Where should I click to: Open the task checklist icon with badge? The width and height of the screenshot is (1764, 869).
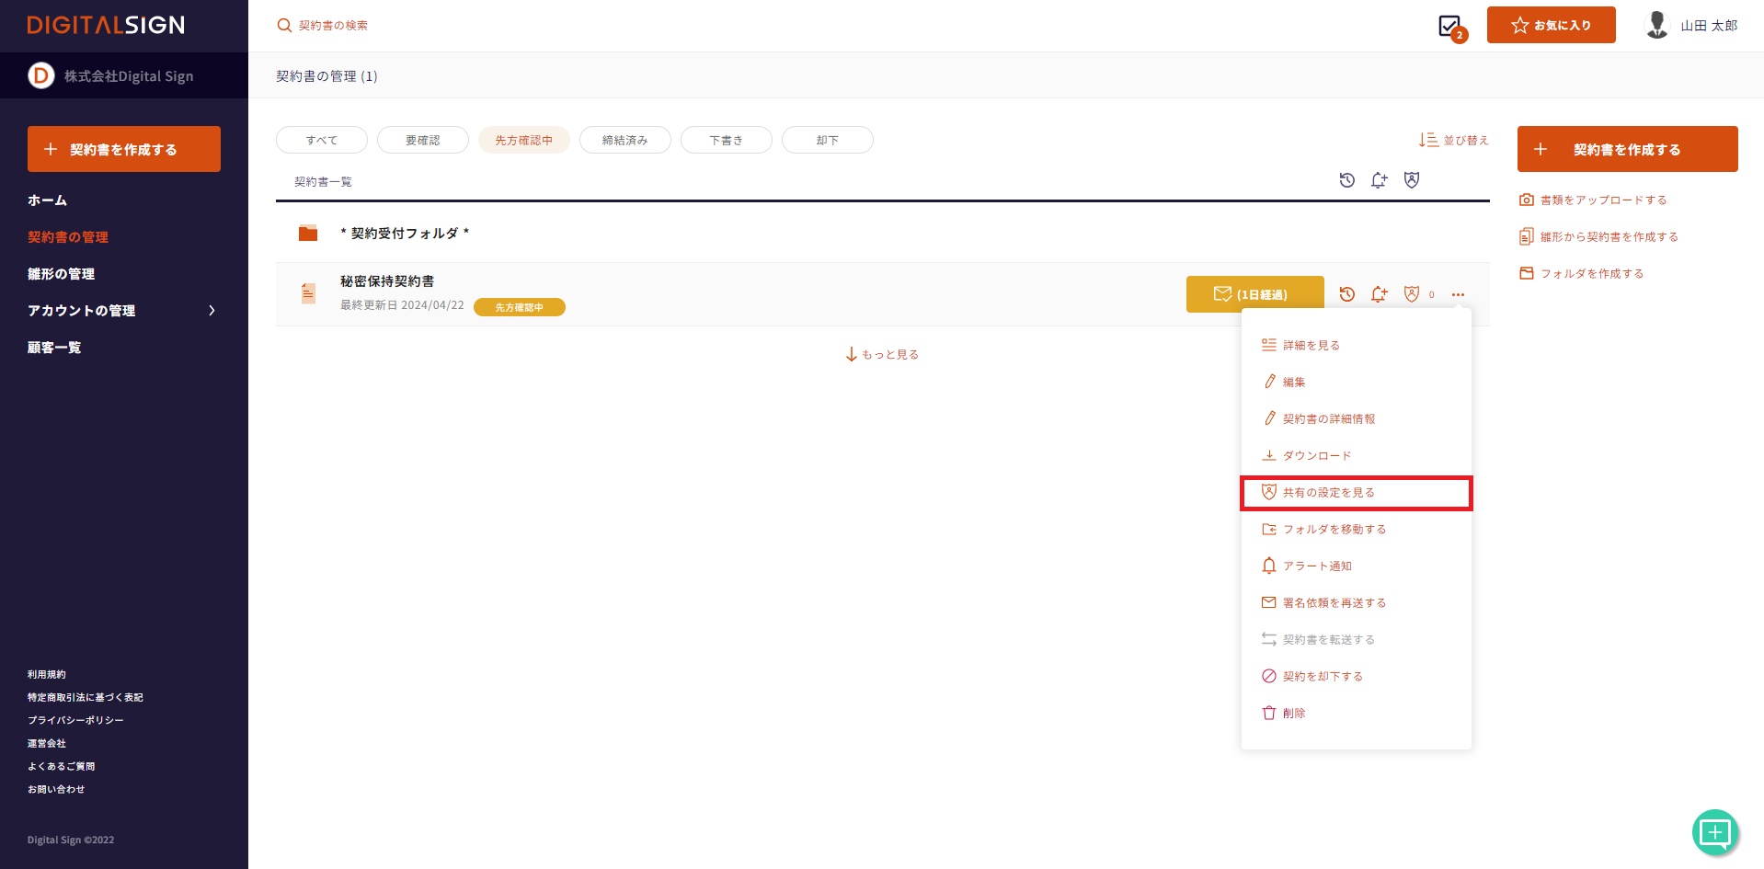pos(1450,27)
